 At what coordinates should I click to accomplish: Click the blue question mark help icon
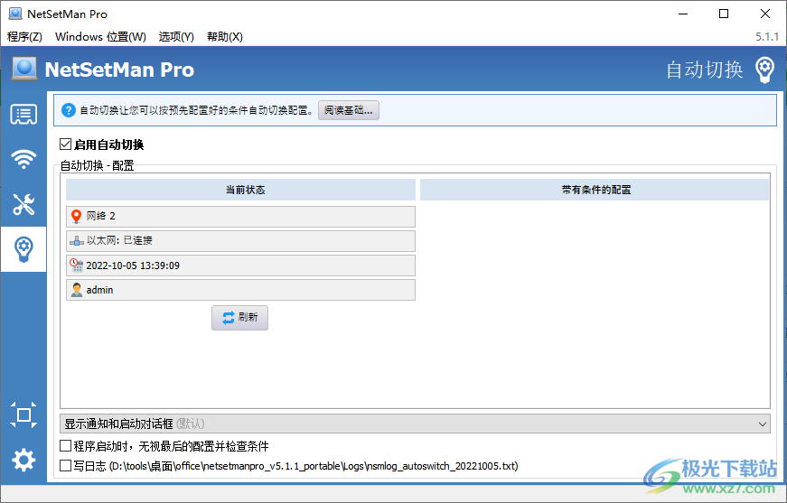[69, 110]
